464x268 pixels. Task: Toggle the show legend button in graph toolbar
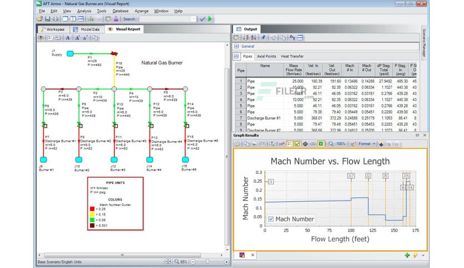tap(289, 144)
